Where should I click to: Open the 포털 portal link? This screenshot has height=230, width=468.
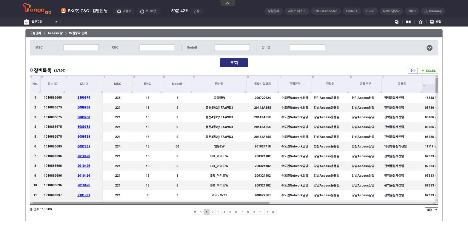tap(436, 22)
